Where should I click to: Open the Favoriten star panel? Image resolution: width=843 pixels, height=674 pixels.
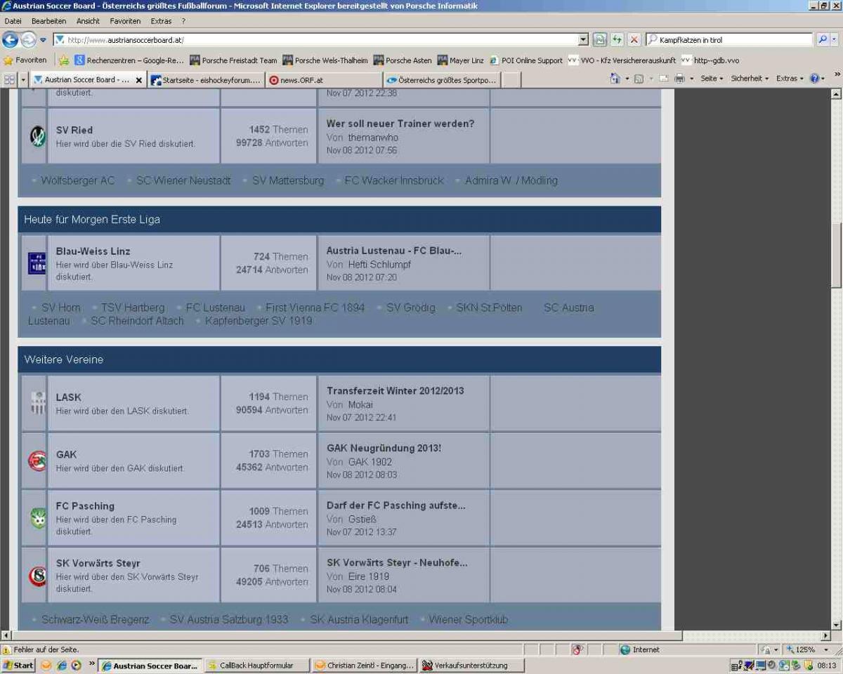(25, 60)
